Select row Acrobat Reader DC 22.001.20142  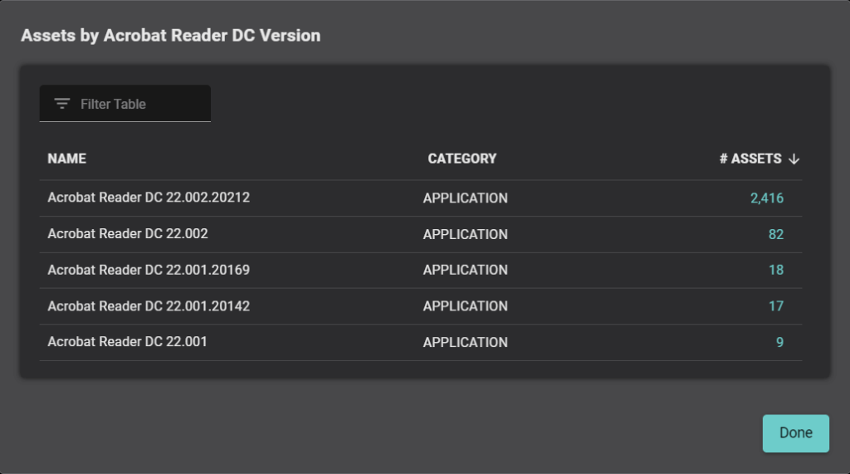tap(421, 306)
